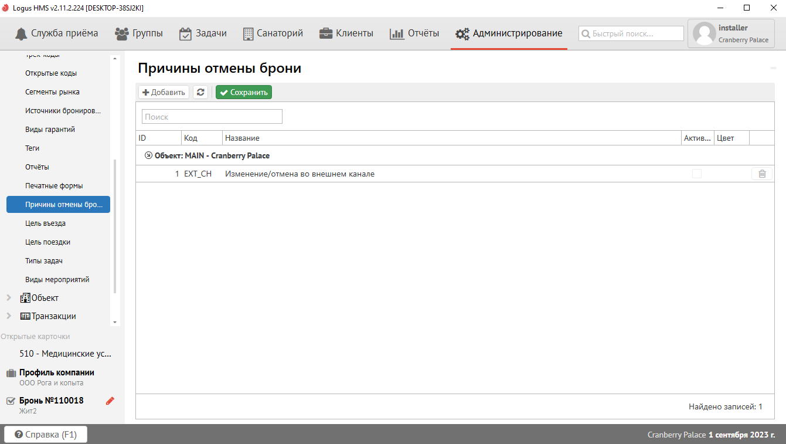Click the Цвет column header
The height and width of the screenshot is (444, 786).
pos(731,138)
